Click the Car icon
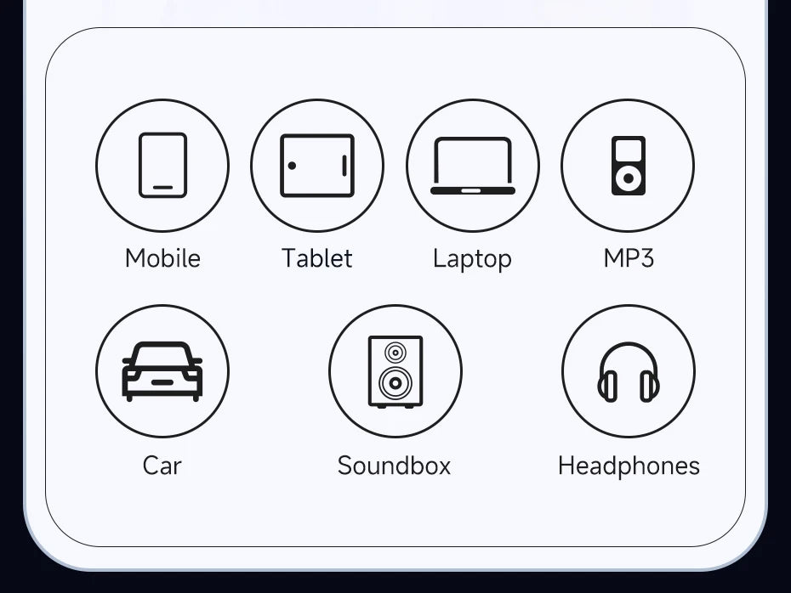The height and width of the screenshot is (593, 791). [162, 371]
